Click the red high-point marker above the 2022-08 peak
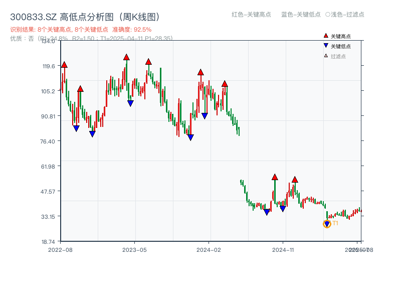 (64, 64)
